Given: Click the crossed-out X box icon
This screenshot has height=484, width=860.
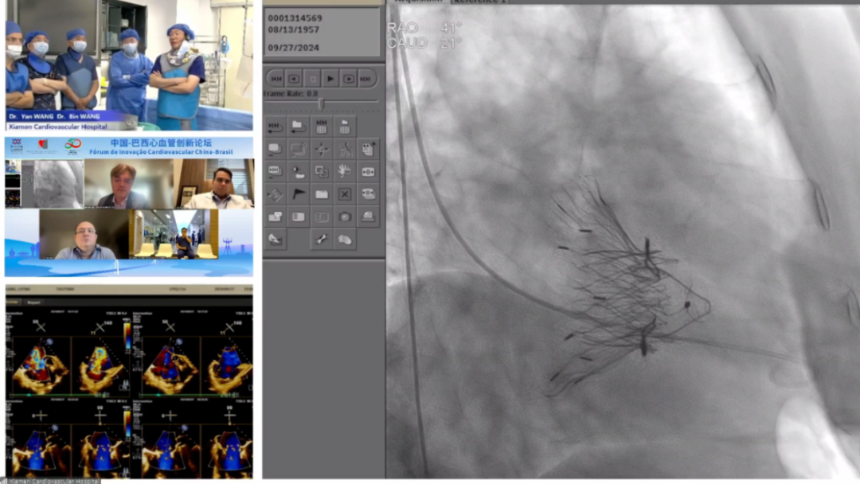Looking at the screenshot, I should click(x=344, y=194).
